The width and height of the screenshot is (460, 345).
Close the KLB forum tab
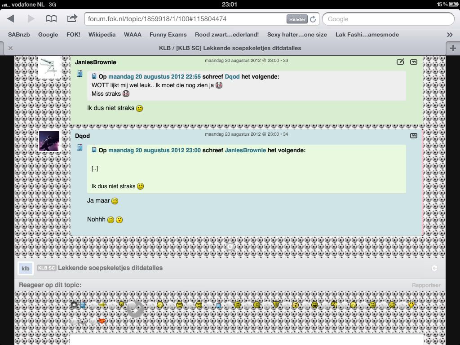pyautogui.click(x=10, y=48)
